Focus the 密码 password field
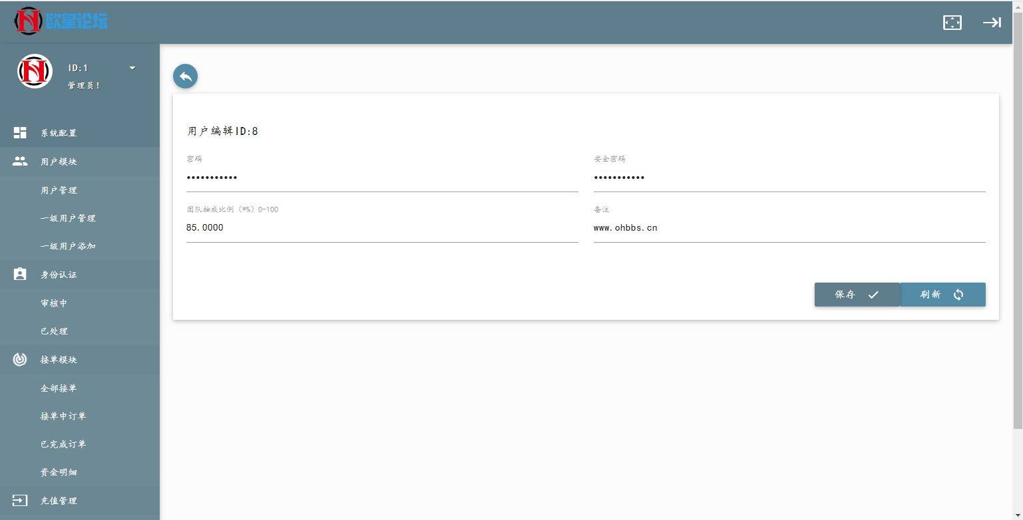Viewport: 1023px width, 520px height. pos(381,178)
